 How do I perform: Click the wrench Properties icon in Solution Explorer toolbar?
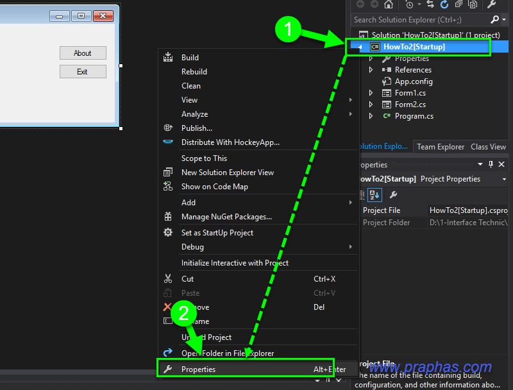(x=492, y=4)
